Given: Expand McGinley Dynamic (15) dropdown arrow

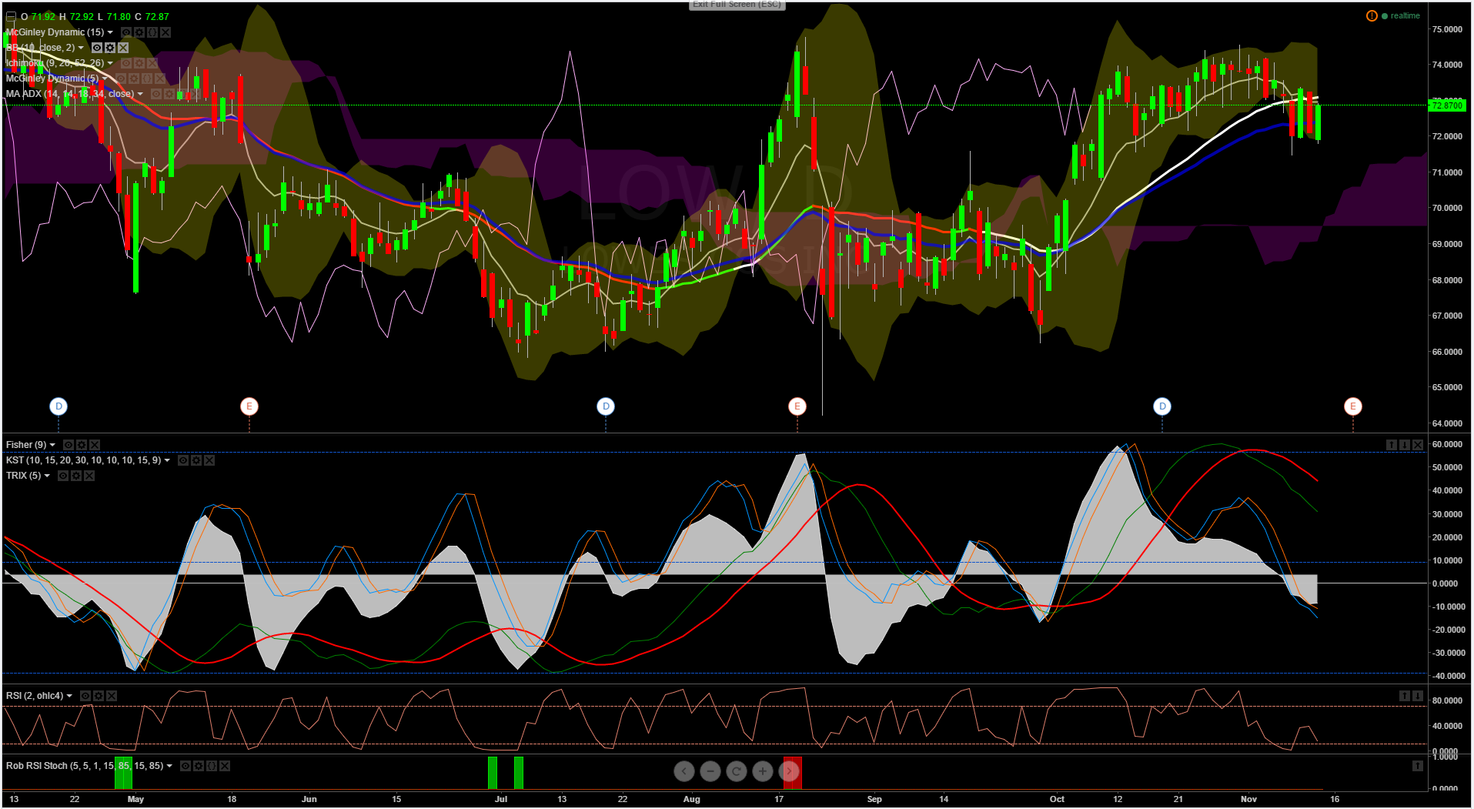Looking at the screenshot, I should (x=110, y=32).
